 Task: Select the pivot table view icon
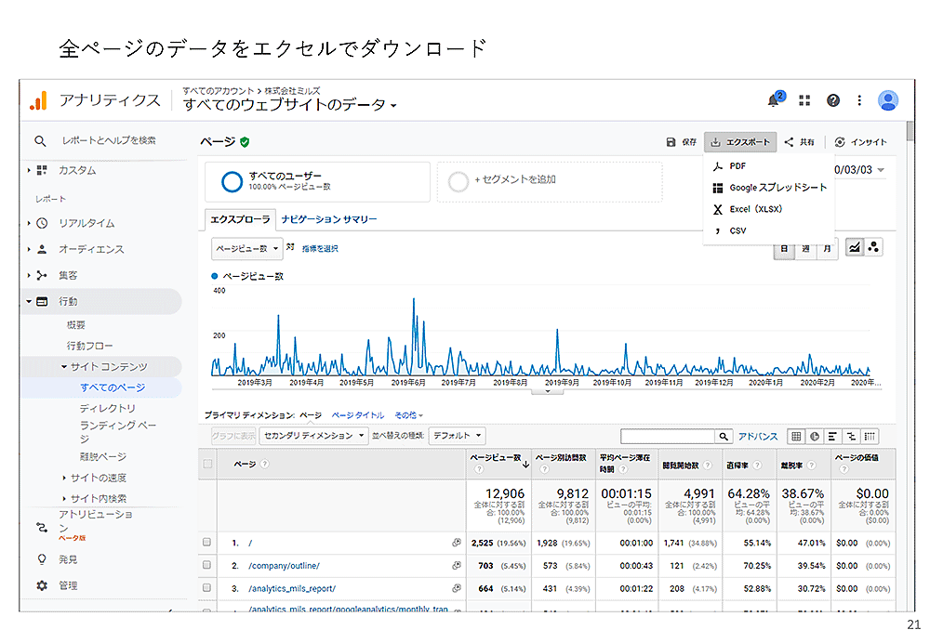point(870,436)
